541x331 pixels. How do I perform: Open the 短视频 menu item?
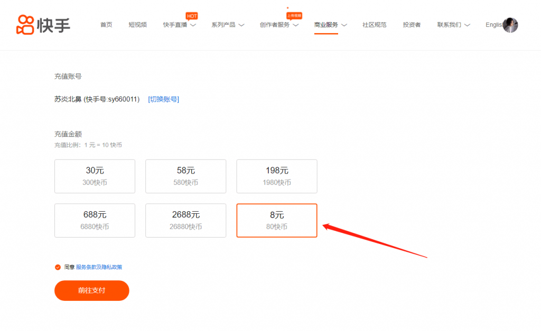click(x=138, y=24)
